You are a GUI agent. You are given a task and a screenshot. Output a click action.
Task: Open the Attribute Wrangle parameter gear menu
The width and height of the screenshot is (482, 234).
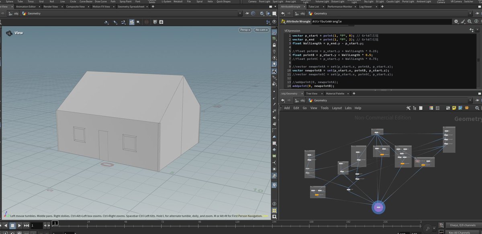click(456, 21)
